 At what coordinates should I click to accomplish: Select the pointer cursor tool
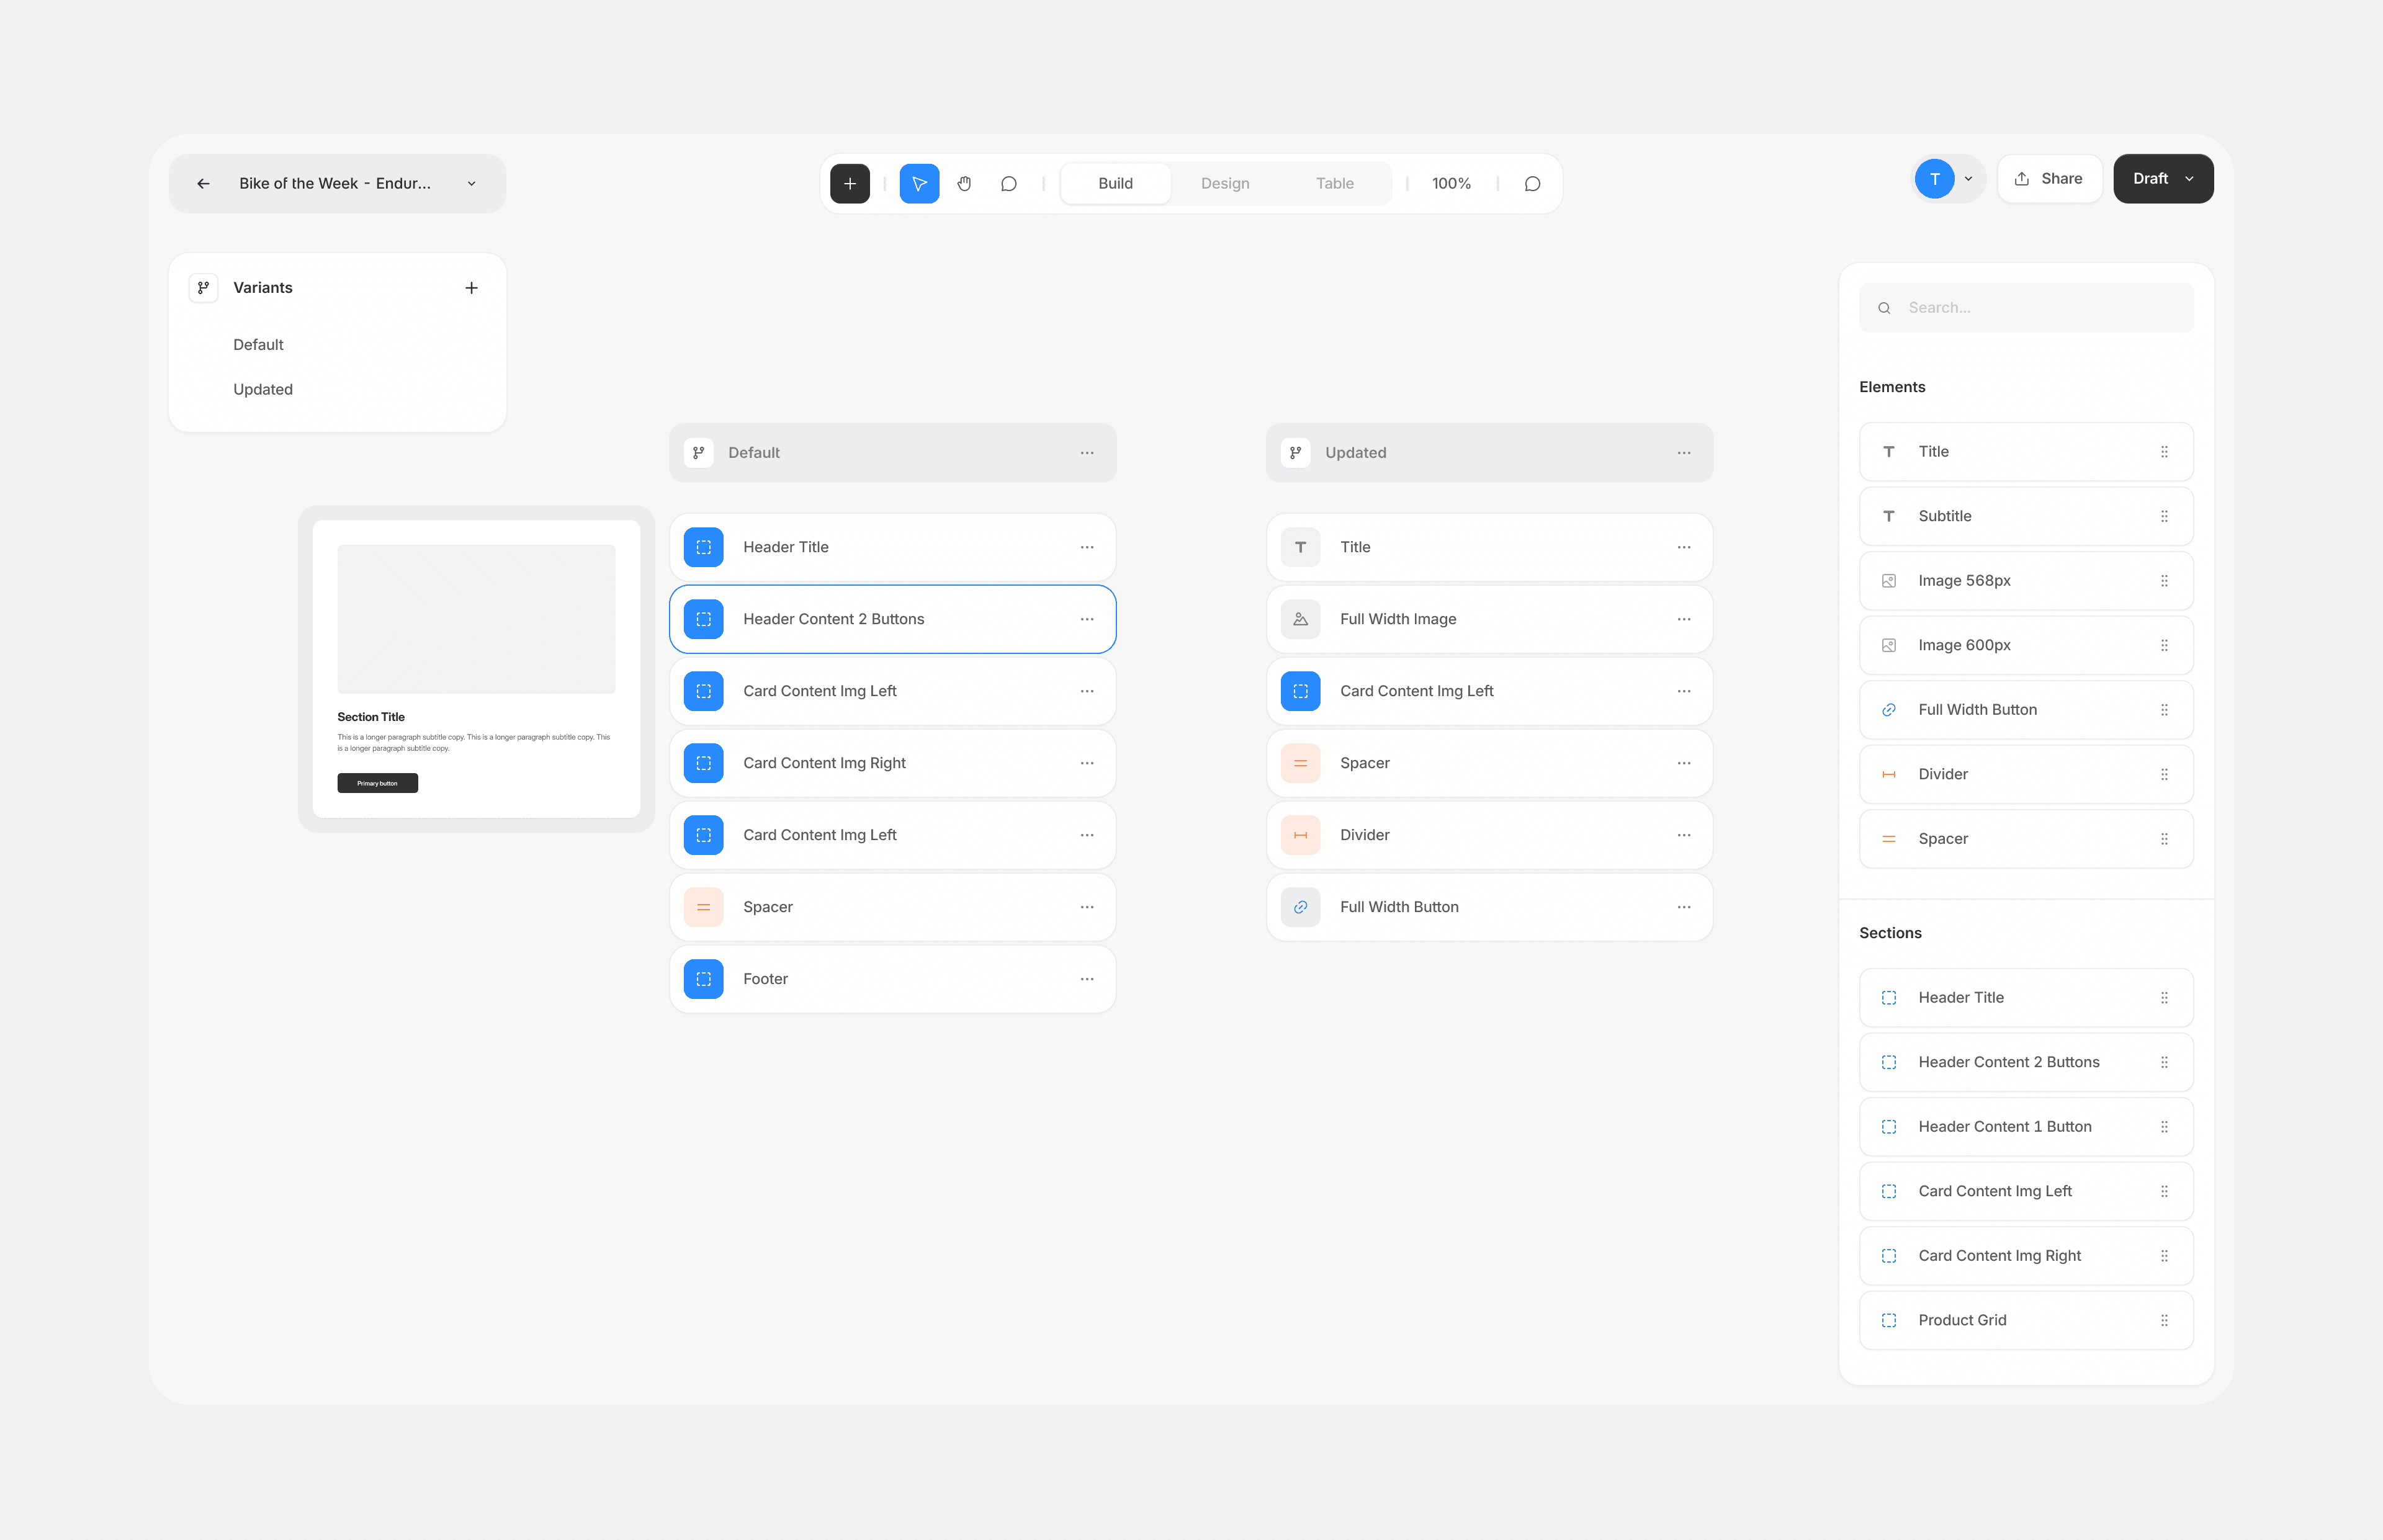(x=919, y=183)
